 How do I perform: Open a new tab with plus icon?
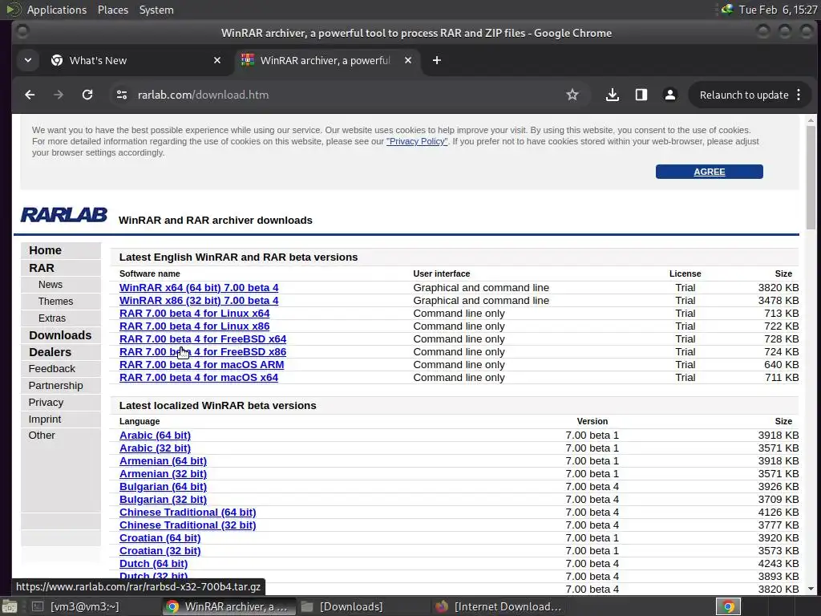[437, 60]
